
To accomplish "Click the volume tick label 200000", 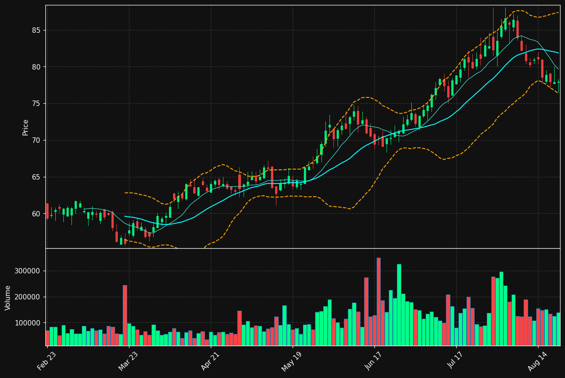I will 27,297.
